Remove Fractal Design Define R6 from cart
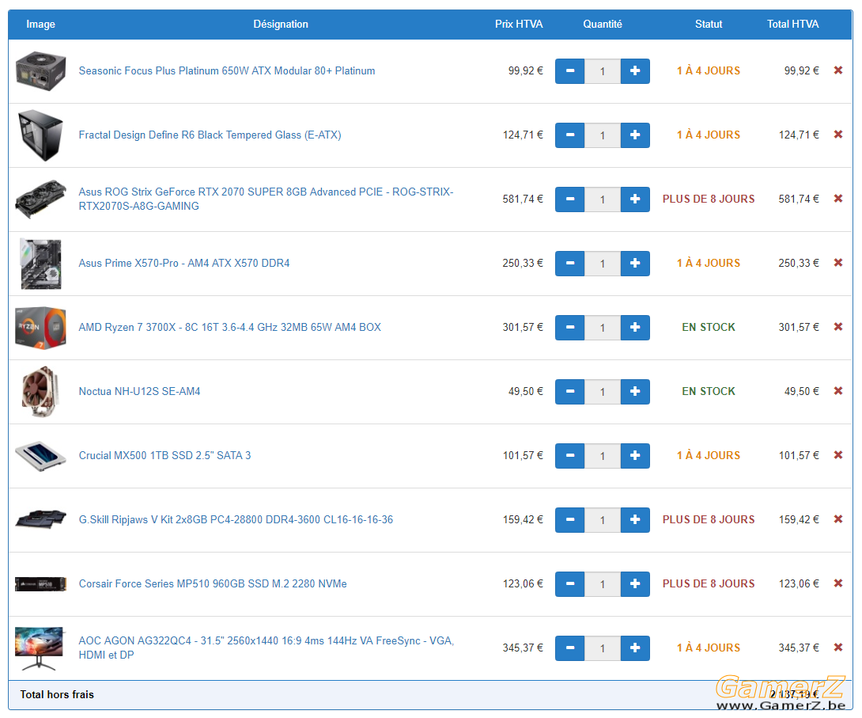862x718 pixels. pyautogui.click(x=837, y=135)
